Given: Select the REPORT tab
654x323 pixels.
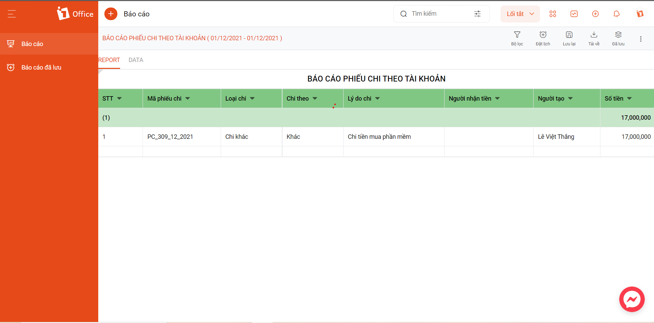Looking at the screenshot, I should point(109,60).
